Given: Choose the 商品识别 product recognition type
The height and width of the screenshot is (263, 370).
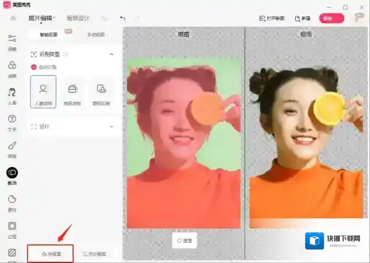Looking at the screenshot, I should (x=72, y=92).
